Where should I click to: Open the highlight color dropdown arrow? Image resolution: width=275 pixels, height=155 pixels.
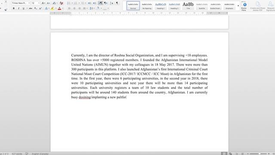56,9
